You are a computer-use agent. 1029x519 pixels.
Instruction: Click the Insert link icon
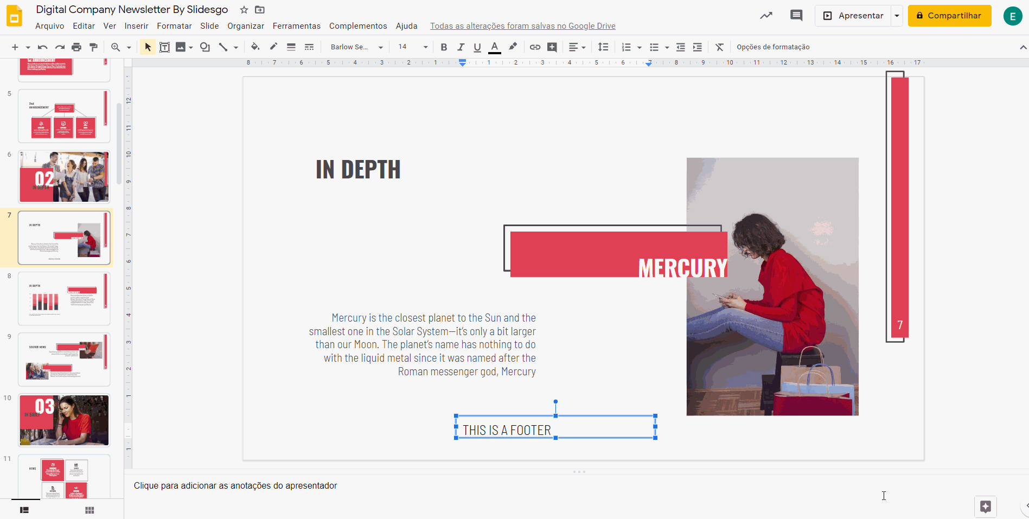(x=535, y=47)
